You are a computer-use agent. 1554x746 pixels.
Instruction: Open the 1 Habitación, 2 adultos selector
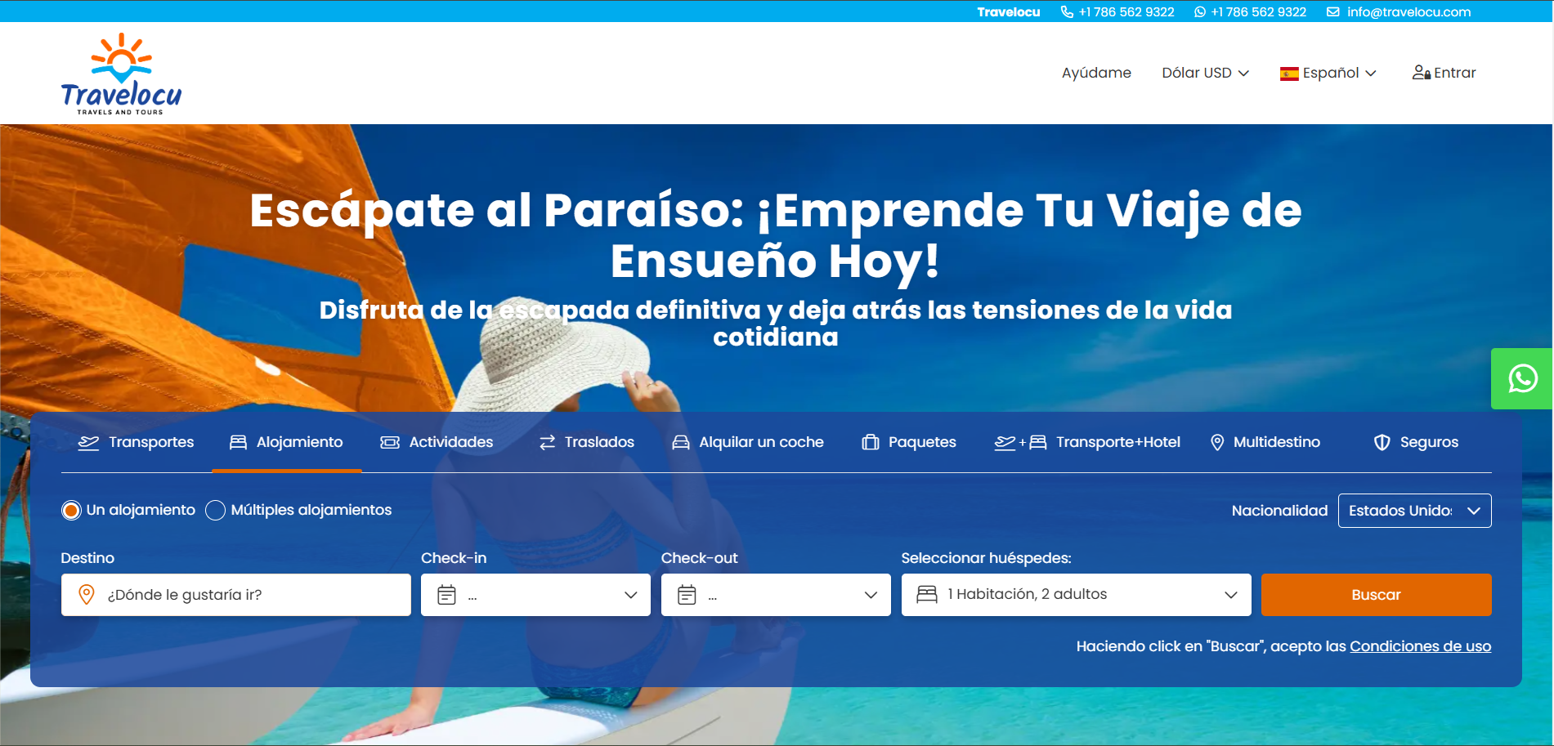[1076, 595]
